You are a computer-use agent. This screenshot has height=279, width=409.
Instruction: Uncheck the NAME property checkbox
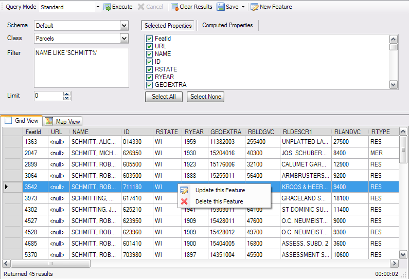click(x=150, y=54)
